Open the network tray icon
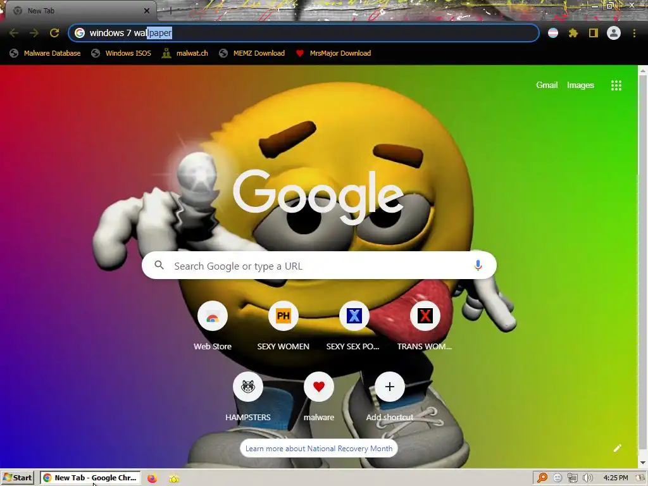The height and width of the screenshot is (486, 648). tap(572, 478)
